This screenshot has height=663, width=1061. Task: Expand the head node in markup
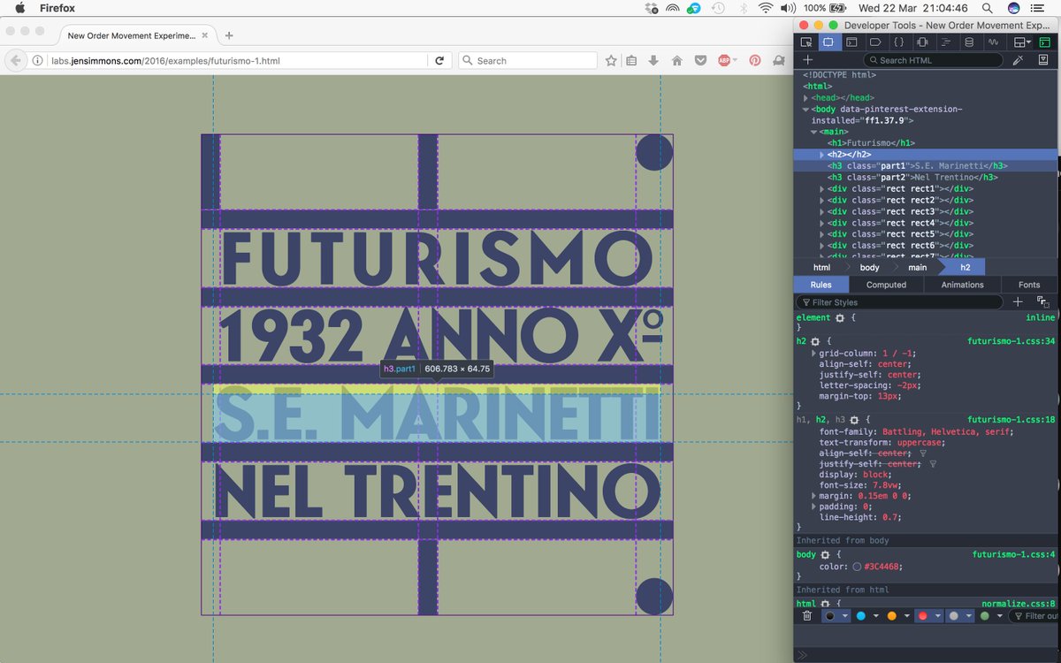click(x=805, y=98)
